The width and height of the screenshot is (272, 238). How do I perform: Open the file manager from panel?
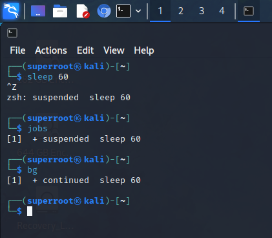point(60,11)
